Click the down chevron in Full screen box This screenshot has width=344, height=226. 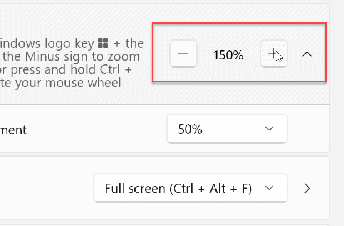click(269, 188)
